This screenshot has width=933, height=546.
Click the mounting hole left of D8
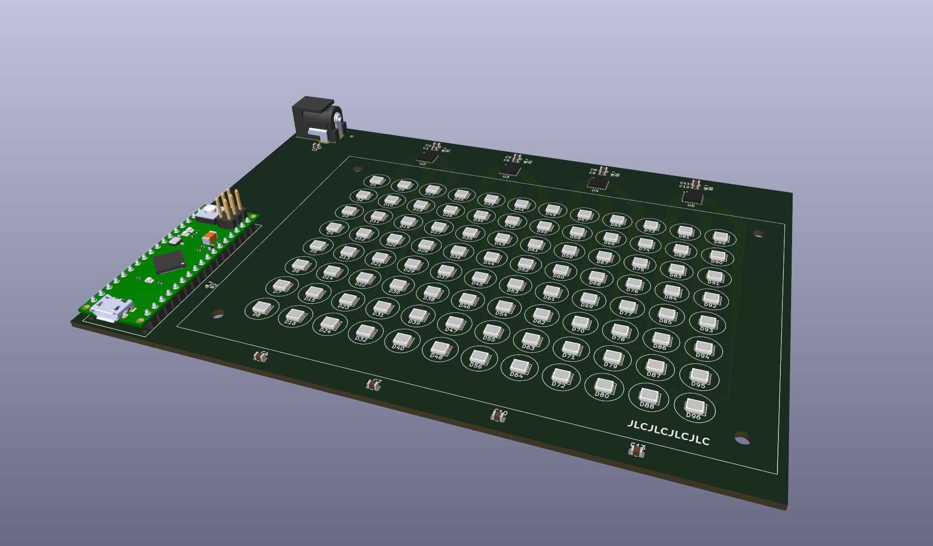point(218,314)
